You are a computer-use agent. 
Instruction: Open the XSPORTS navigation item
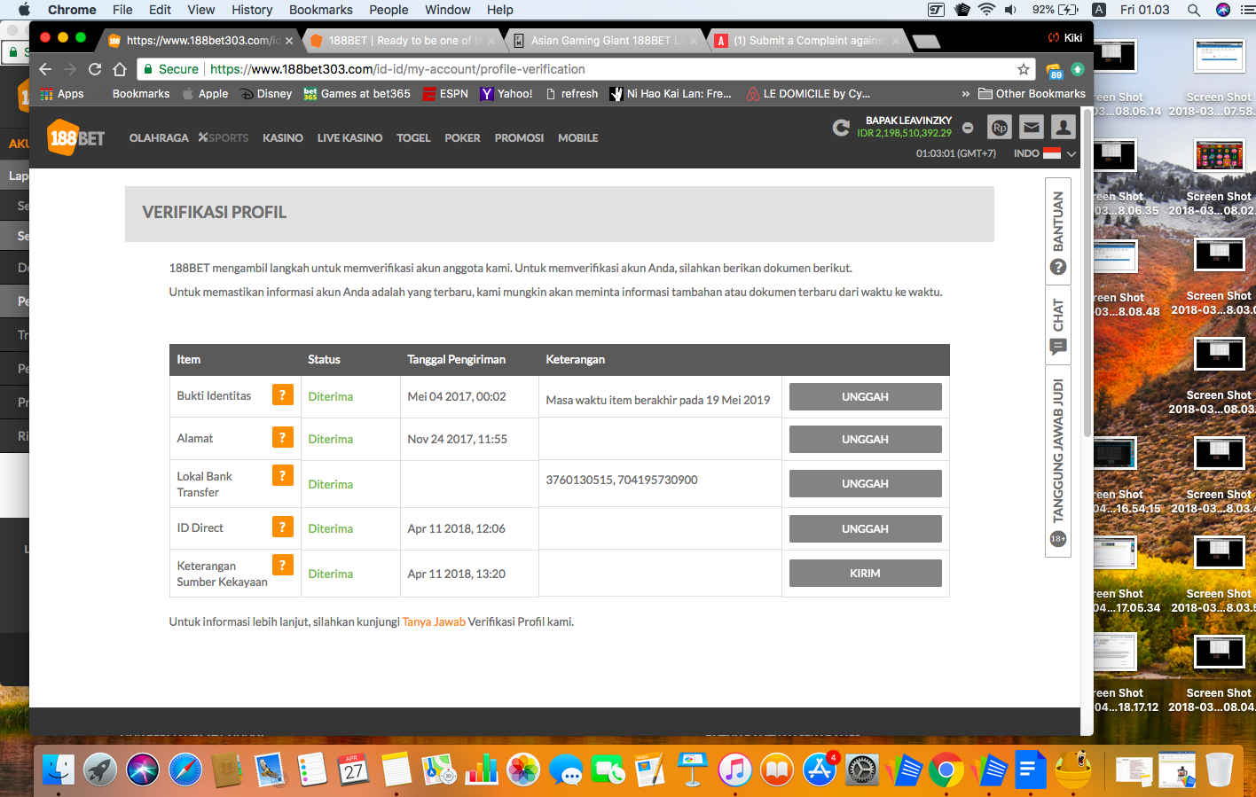pos(224,137)
